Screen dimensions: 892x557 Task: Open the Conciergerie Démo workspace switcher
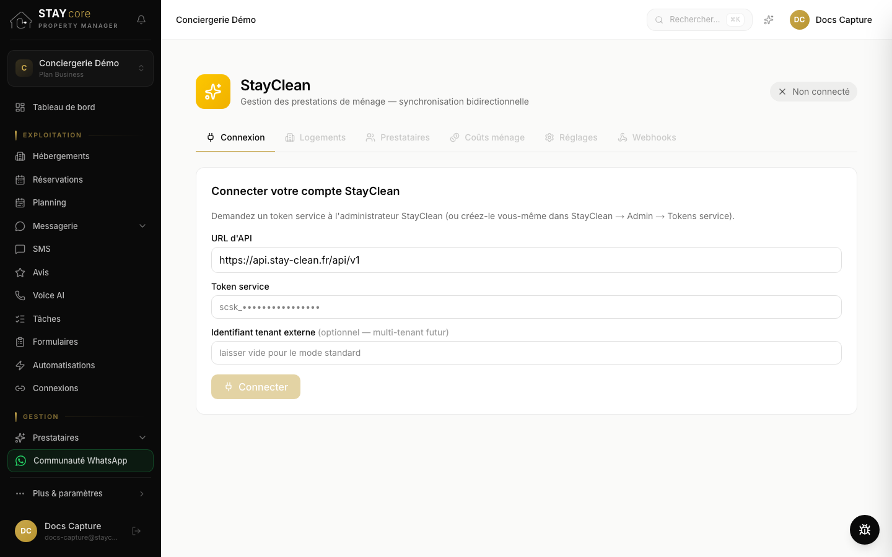[x=81, y=68]
